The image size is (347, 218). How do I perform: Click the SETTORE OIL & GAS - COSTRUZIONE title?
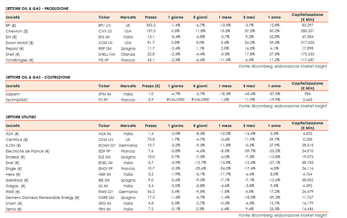pos(38,77)
